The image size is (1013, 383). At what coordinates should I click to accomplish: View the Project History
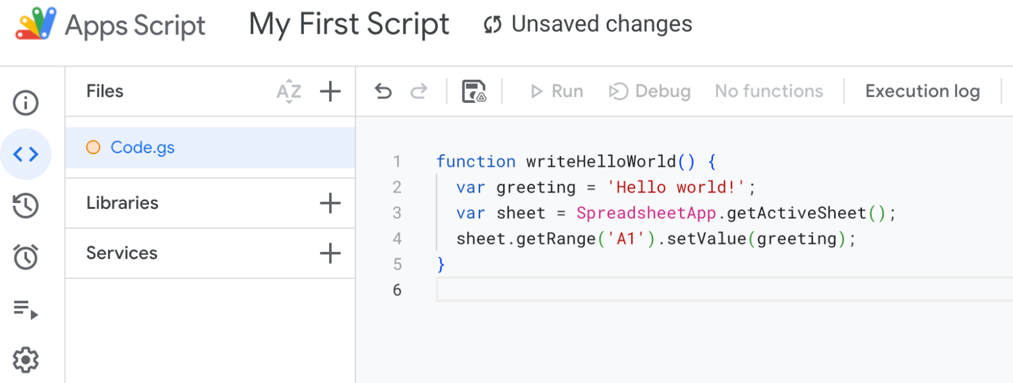click(26, 205)
